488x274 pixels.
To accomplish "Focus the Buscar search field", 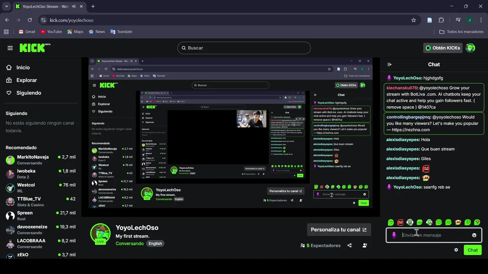I will (244, 48).
